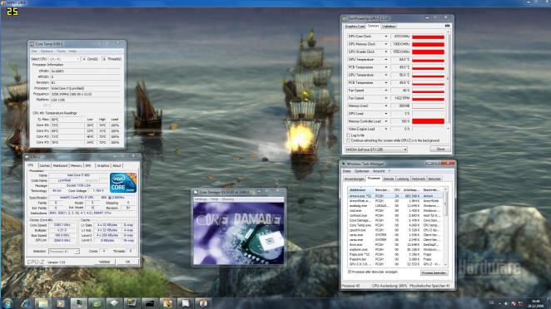Click the GPU-Z sensor list scrollbar
551x309 pixels.
point(448,80)
